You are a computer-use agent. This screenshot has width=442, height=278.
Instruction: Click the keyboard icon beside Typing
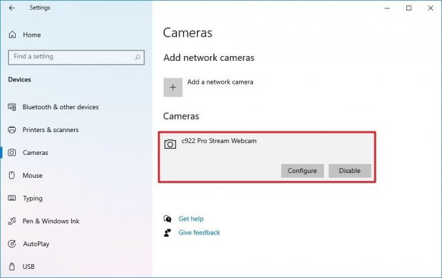[x=12, y=198]
